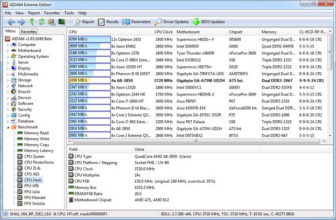Open the File menu
336x220 pixels.
pos(8,13)
